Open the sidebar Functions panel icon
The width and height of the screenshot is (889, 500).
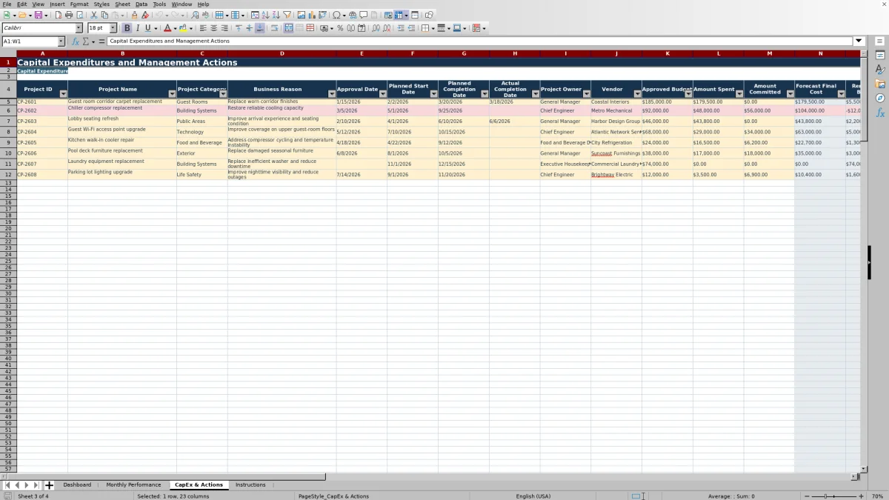[880, 113]
